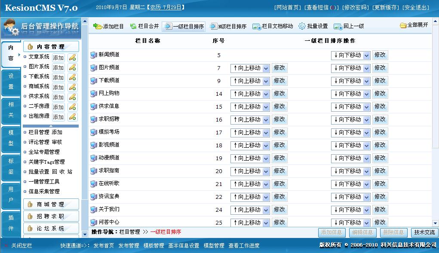Click 修改 next to 供求信息 向上移动
This screenshot has width=439, height=253.
[279, 107]
